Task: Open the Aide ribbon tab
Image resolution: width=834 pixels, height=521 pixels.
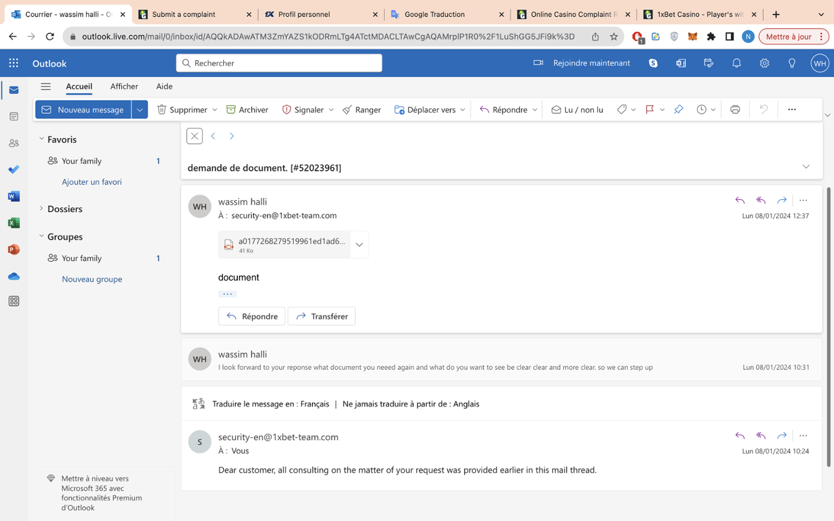Action: tap(164, 86)
